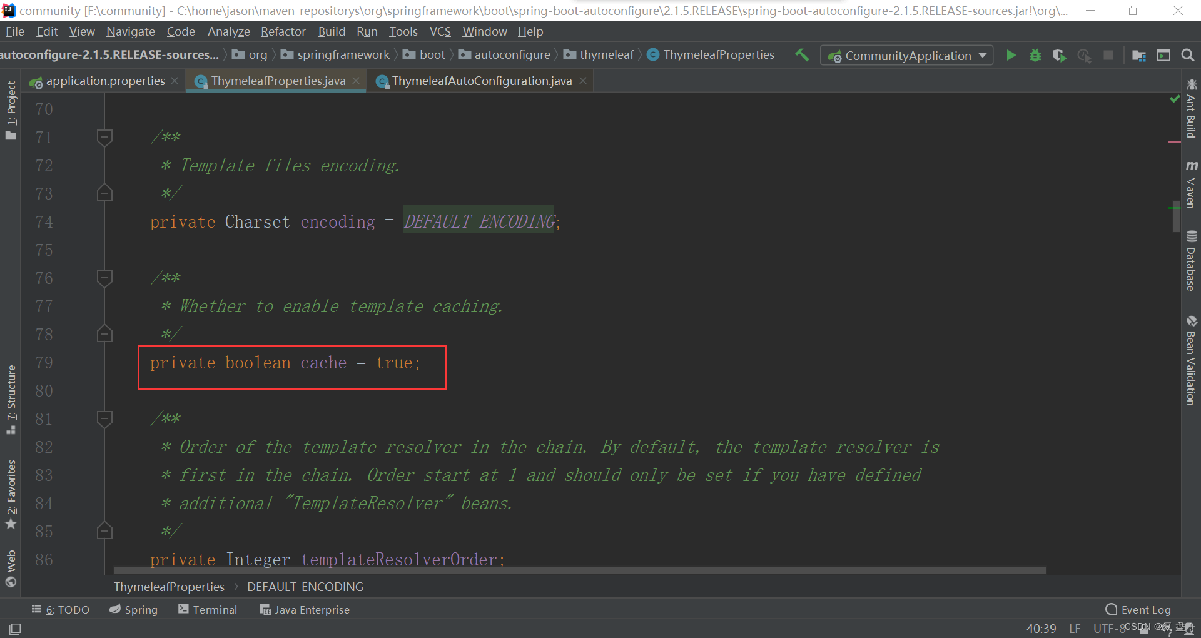Click the inspection status green checkmark
The width and height of the screenshot is (1201, 638).
[1174, 99]
